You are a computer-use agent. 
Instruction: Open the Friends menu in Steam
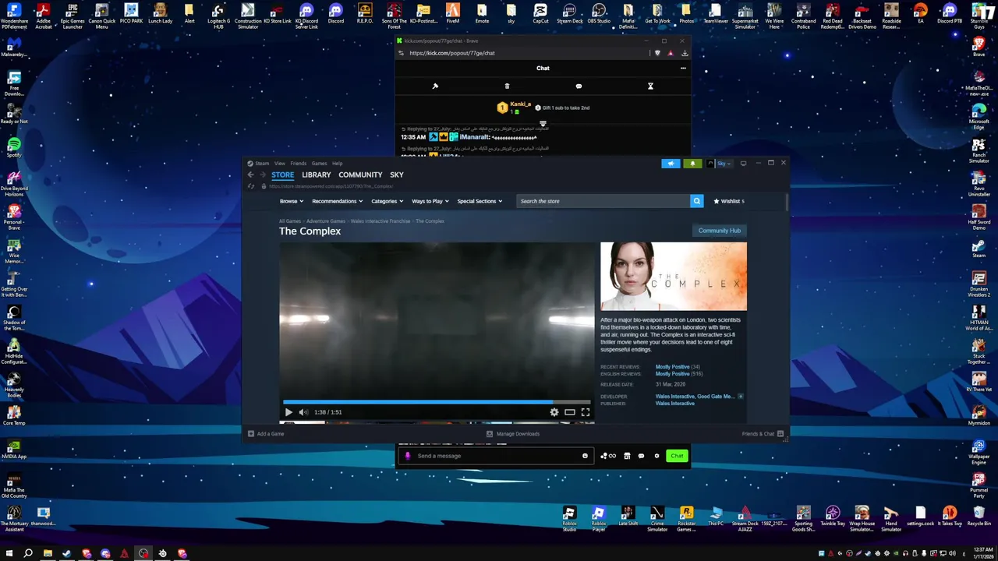point(299,164)
